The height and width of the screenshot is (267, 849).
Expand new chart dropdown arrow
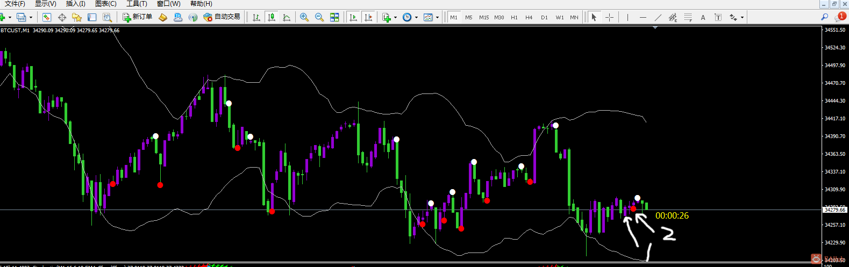pyautogui.click(x=10, y=17)
